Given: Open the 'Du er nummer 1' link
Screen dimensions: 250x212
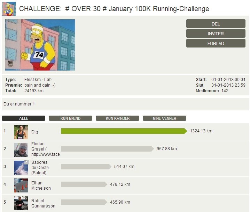Looking at the screenshot, I should (x=19, y=104).
